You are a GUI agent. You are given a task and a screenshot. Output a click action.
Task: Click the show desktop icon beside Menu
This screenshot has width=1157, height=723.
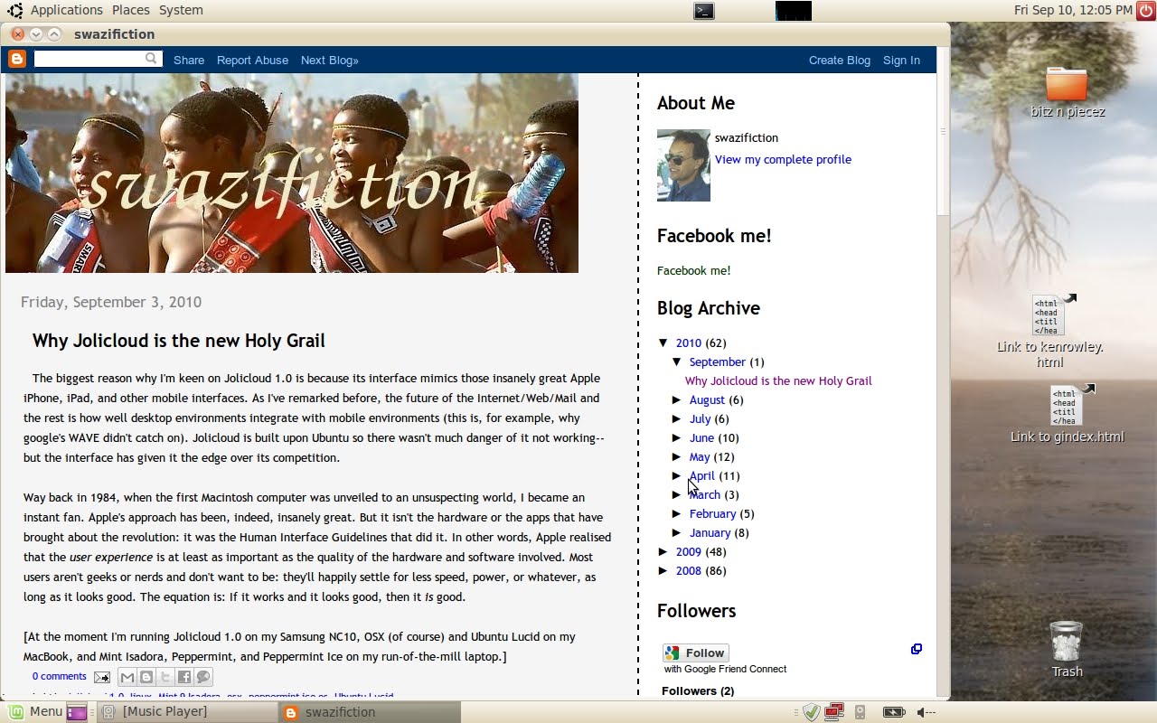[77, 712]
